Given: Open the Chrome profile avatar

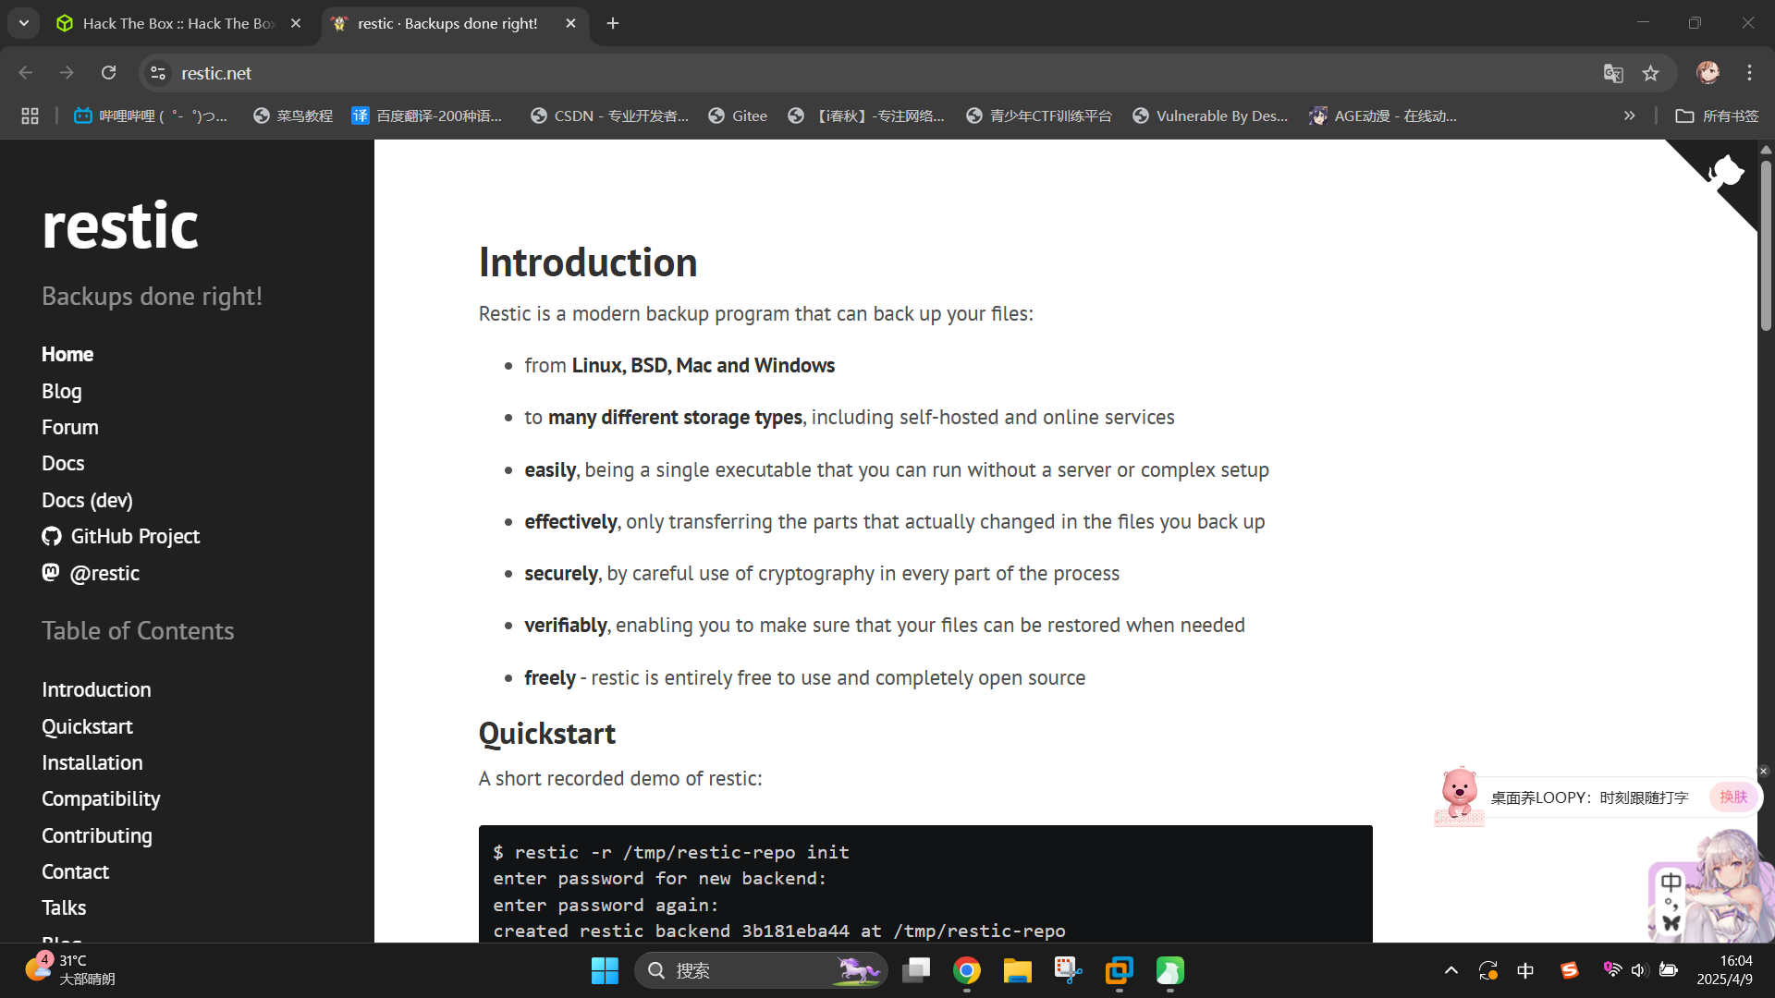Looking at the screenshot, I should [1708, 73].
